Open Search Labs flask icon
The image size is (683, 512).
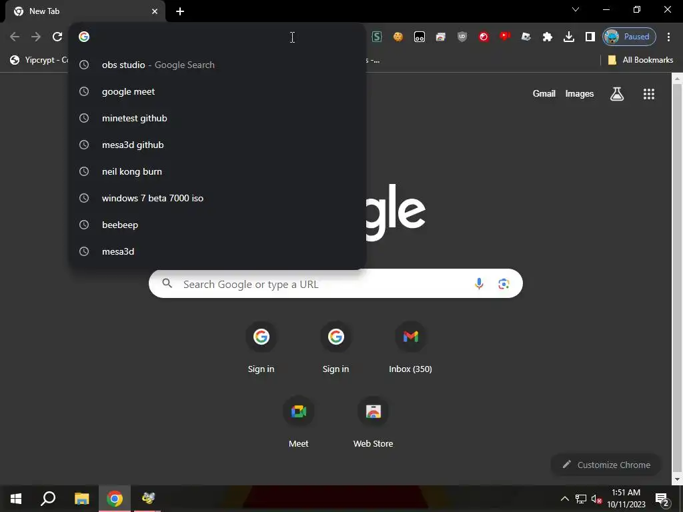(x=617, y=93)
